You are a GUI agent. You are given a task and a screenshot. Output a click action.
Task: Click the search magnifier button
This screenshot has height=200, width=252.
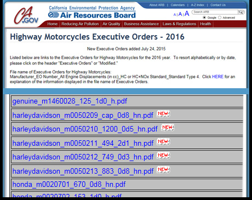click(241, 12)
